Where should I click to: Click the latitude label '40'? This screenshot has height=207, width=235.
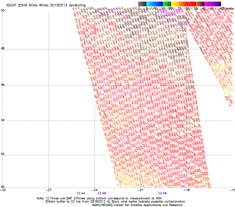pos(3,187)
